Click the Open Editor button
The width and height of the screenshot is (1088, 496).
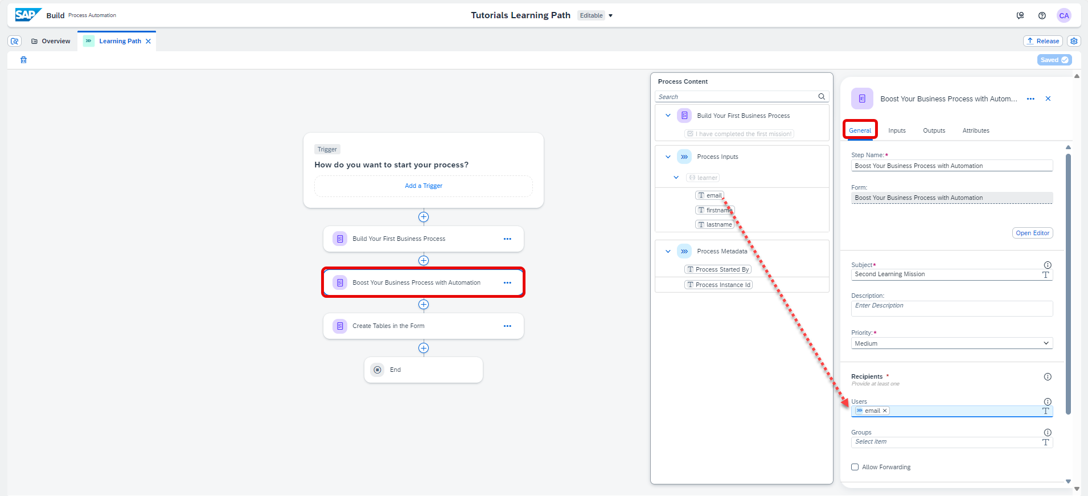pyautogui.click(x=1033, y=233)
